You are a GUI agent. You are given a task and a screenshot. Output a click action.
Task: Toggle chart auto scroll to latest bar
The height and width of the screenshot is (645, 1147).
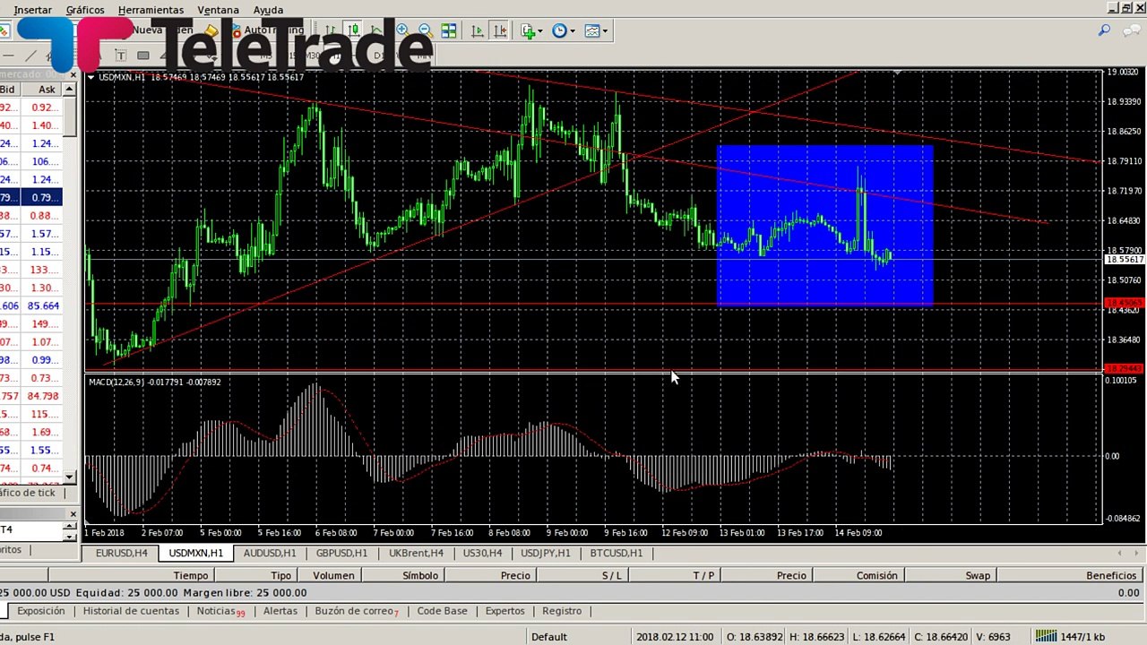(478, 30)
